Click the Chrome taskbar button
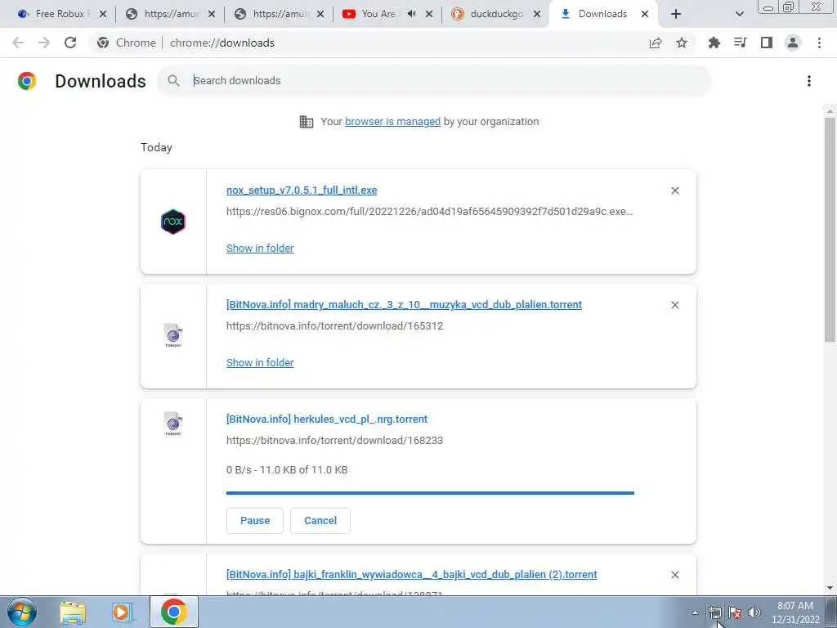The height and width of the screenshot is (628, 837). pos(173,612)
